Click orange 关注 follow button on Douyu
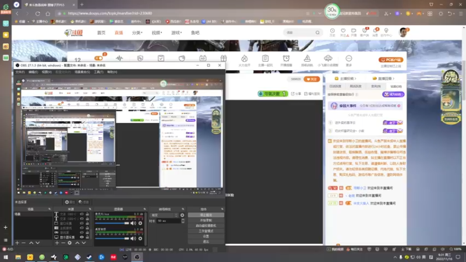Viewport: 466px width, 262px height. click(312, 79)
